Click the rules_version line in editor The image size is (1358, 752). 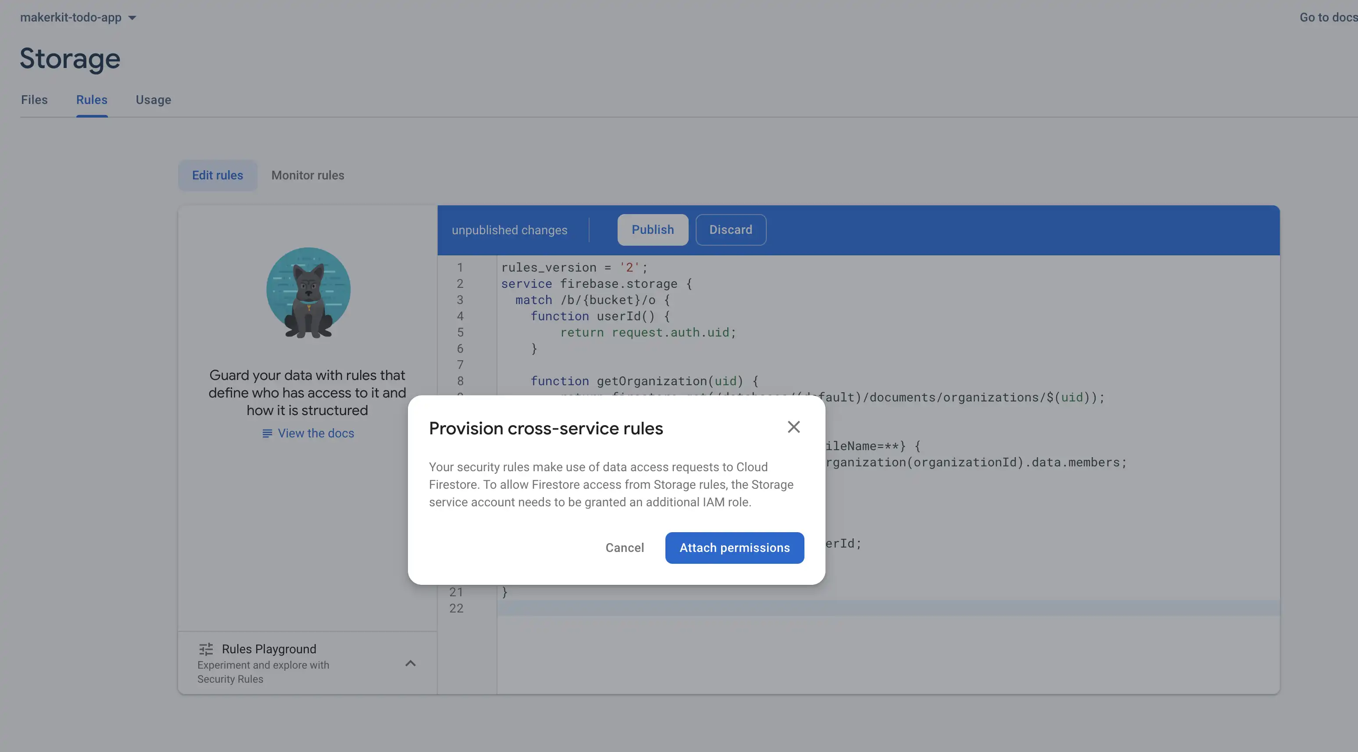click(x=574, y=267)
